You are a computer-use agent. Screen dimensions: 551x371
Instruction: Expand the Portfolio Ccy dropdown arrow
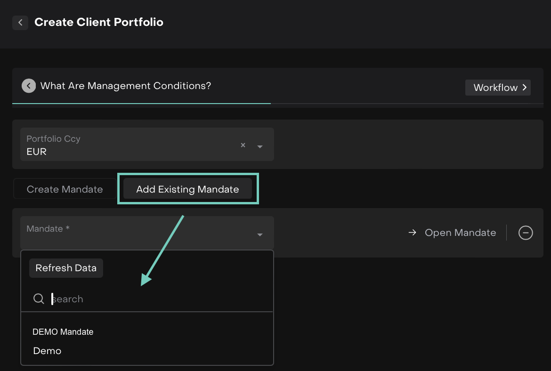click(x=259, y=146)
